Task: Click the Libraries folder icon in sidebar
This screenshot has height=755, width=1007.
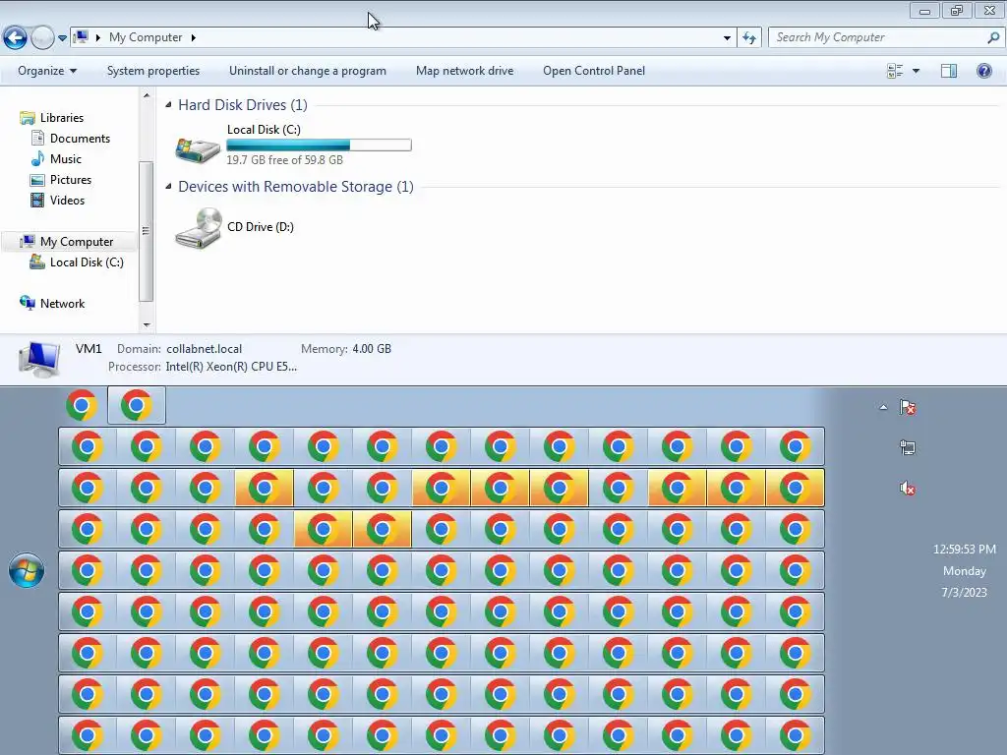Action: (x=28, y=118)
